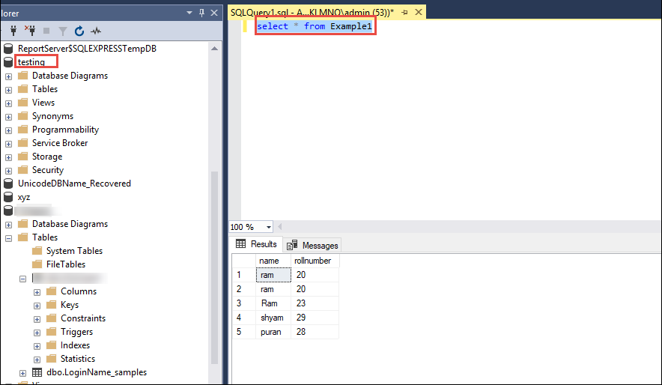Switch to the Results tab
The width and height of the screenshot is (662, 385).
tap(256, 244)
